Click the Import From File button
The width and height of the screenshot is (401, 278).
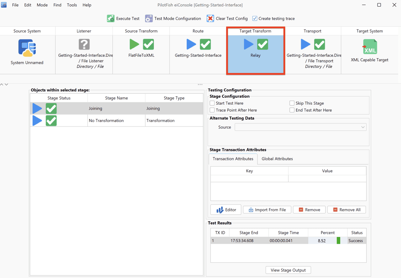267,210
